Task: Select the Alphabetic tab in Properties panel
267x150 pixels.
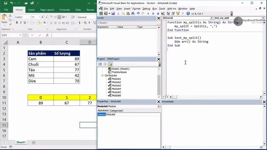Action: pos(103,110)
